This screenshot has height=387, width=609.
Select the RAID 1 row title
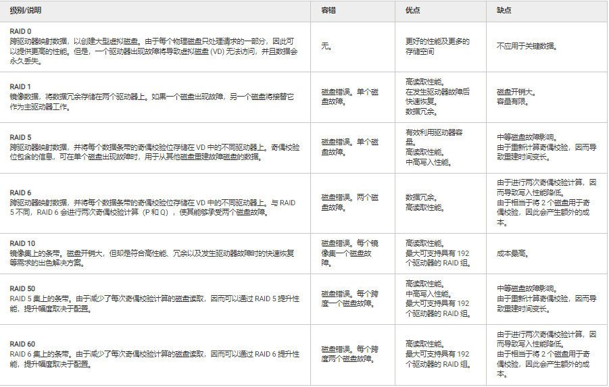point(20,86)
